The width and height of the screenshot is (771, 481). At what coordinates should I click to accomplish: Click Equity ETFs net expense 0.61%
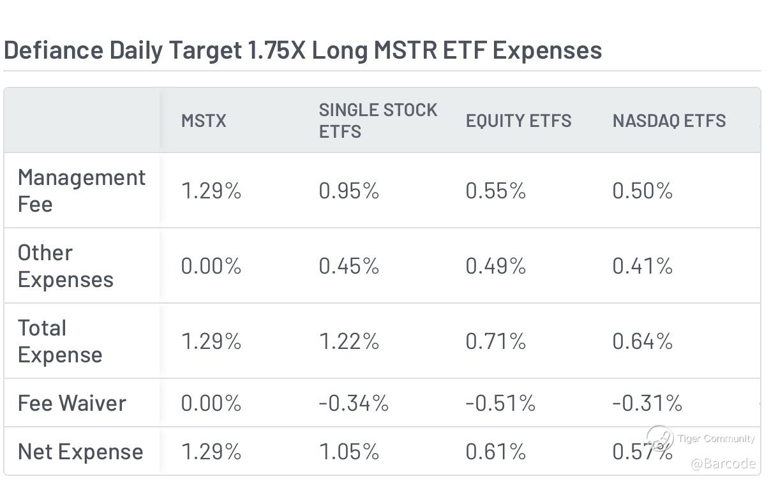point(495,452)
